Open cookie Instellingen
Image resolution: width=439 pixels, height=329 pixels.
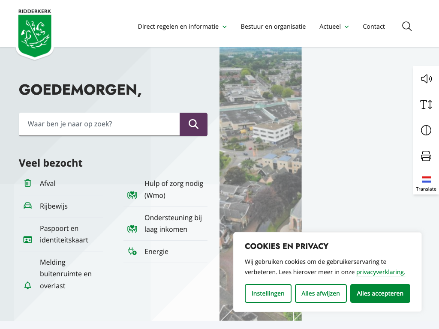point(268,293)
